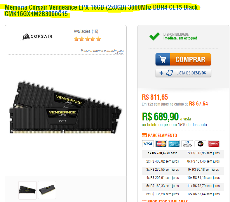This screenshot has width=230, height=202.
Task: Select the Diners Club card icon
Action: point(187,144)
